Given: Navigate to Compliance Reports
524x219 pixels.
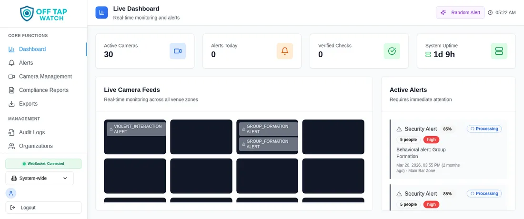Looking at the screenshot, I should [43, 90].
